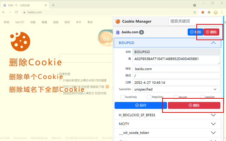Image resolution: width=226 pixels, height=141 pixels.
Task: Open the 直播 link in Baidu nav
Action: [44, 22]
